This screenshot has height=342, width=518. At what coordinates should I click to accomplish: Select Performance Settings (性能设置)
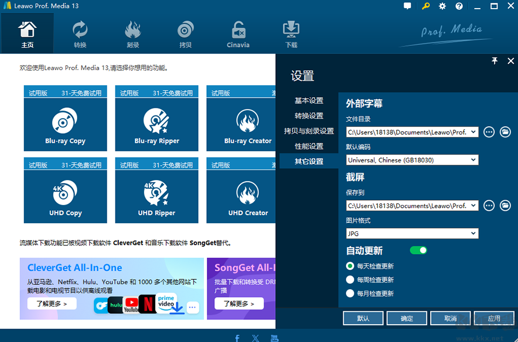point(309,146)
